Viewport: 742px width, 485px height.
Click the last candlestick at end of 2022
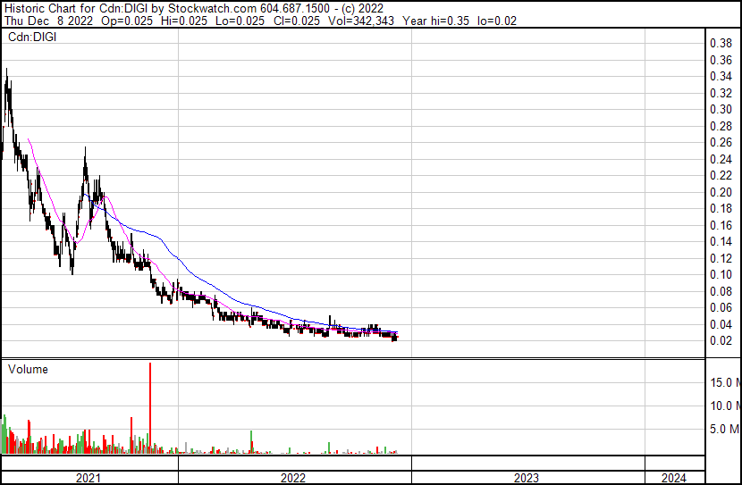[395, 337]
